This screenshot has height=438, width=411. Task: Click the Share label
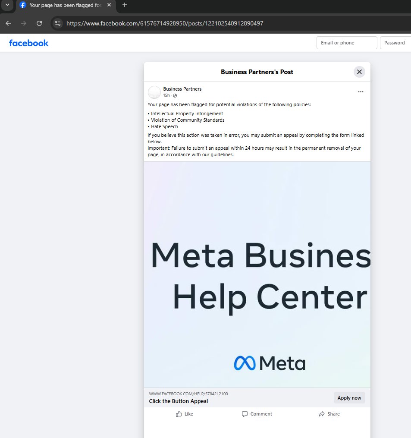334,414
